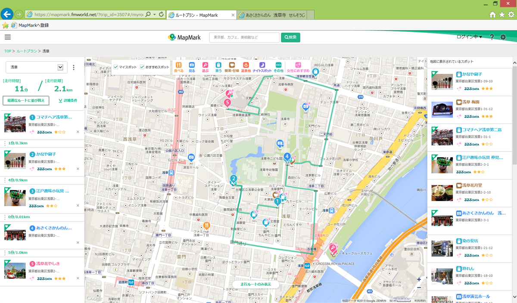The height and width of the screenshot is (303, 517).
Task: Expand the 詳細条件 detailed conditions
Action: 68,101
